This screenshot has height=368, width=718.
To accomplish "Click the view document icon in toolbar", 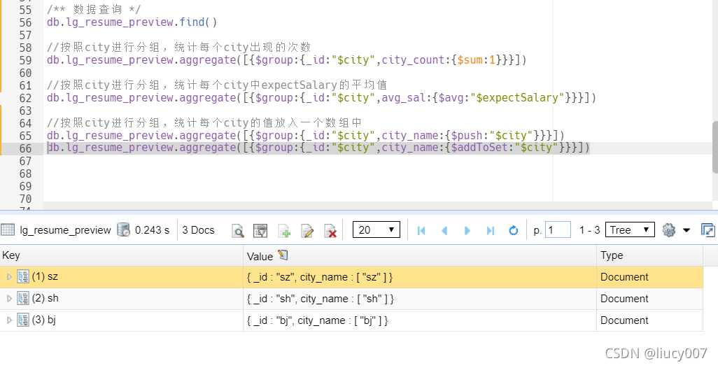I will point(260,230).
